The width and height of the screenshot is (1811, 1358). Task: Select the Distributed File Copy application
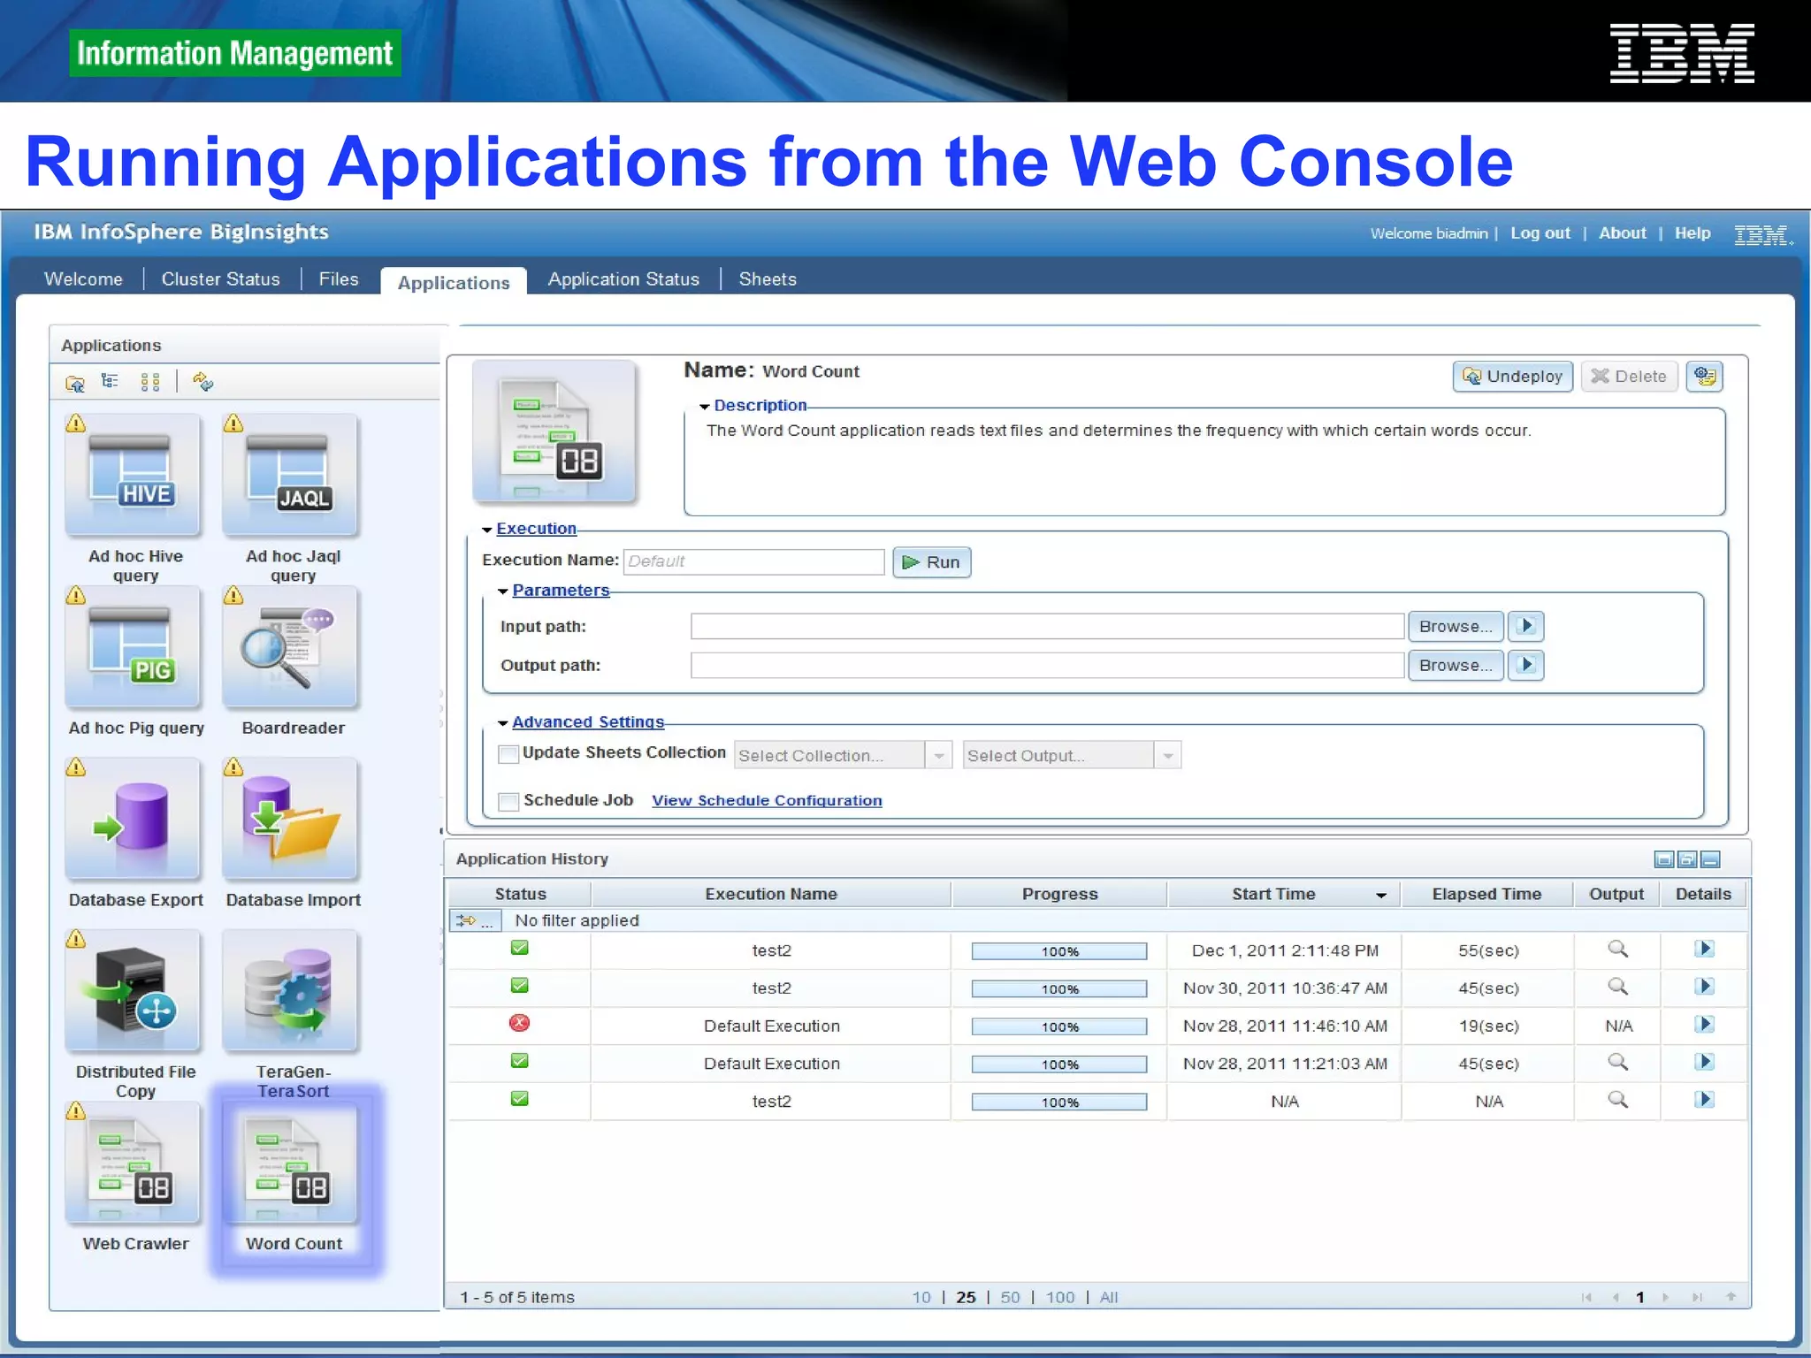coord(134,992)
